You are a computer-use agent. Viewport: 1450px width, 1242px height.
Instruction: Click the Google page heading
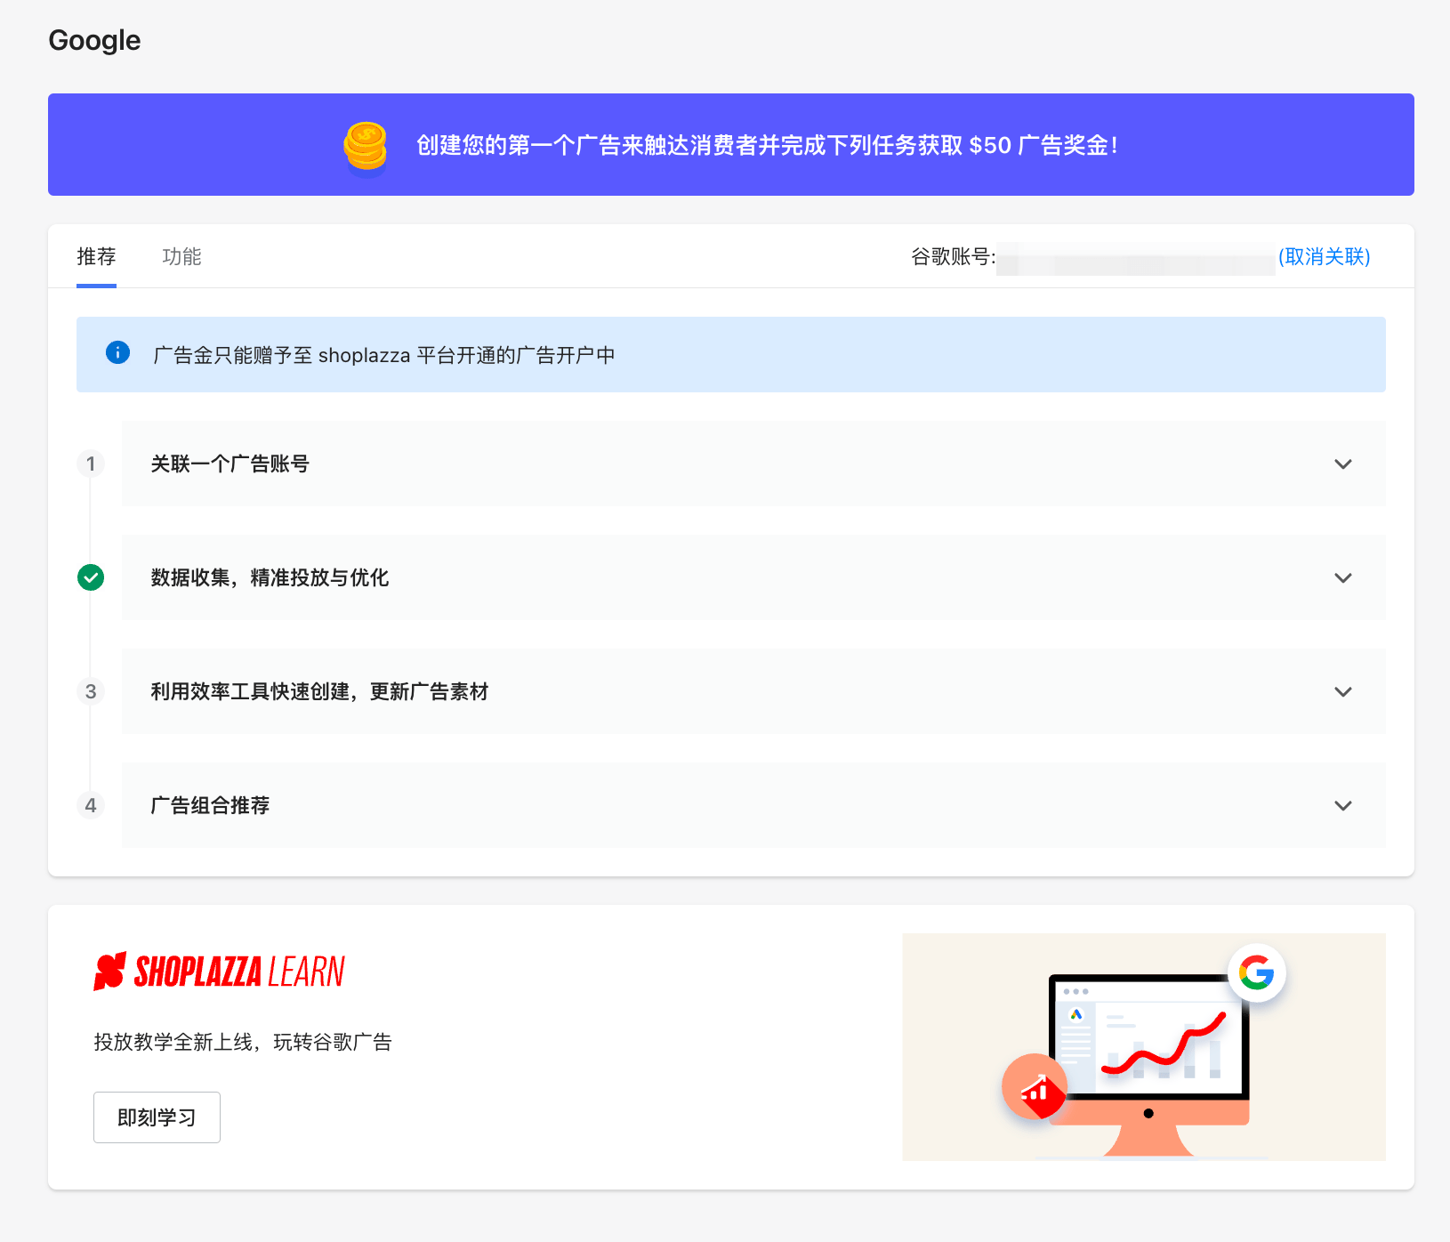94,40
